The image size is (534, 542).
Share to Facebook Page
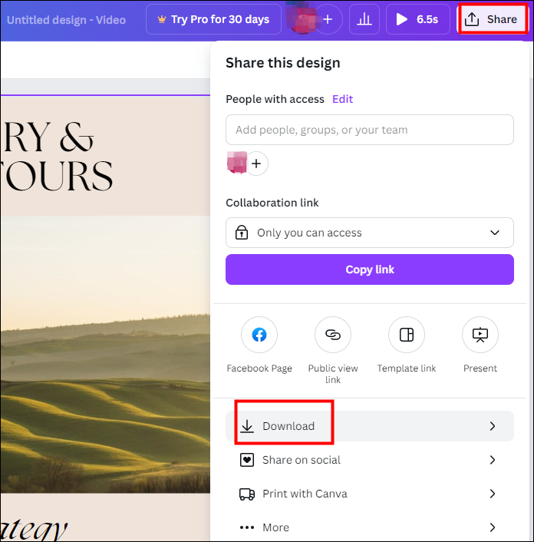[259, 335]
